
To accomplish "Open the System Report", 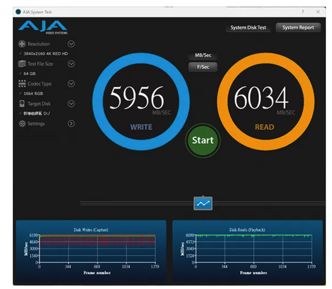I will pyautogui.click(x=298, y=28).
